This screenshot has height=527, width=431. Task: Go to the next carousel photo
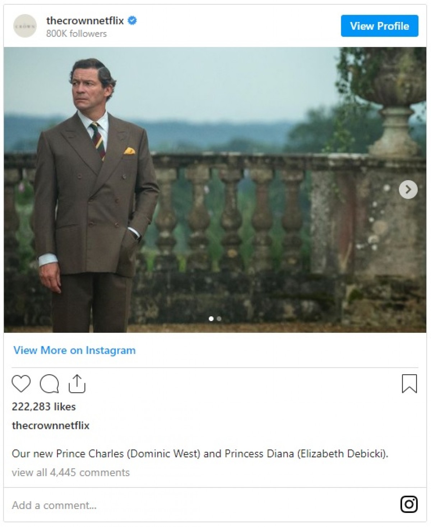point(408,189)
